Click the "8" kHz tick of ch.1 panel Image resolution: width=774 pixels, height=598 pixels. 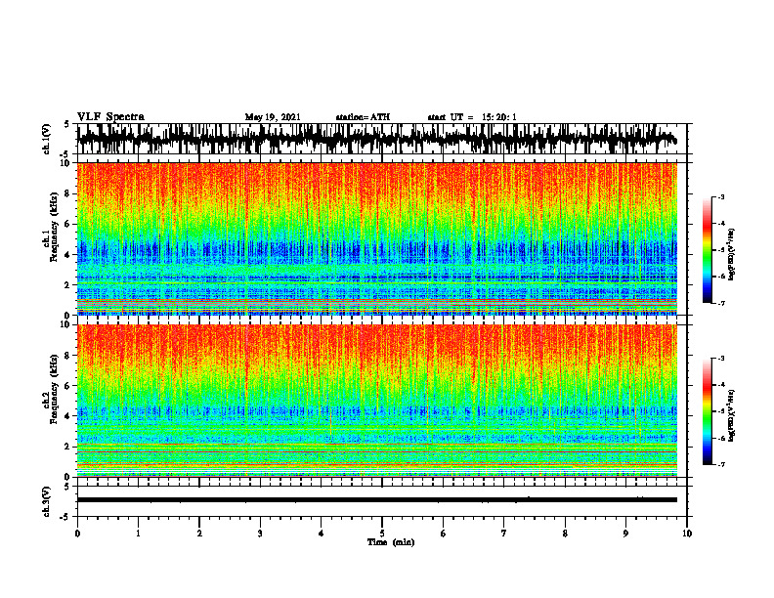[x=68, y=193]
